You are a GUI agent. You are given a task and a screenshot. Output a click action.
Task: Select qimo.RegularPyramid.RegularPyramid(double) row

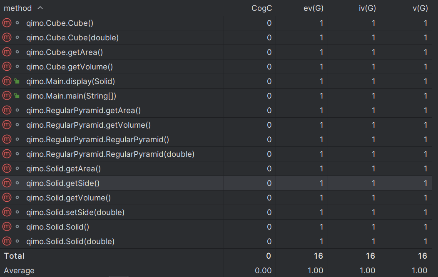point(110,154)
